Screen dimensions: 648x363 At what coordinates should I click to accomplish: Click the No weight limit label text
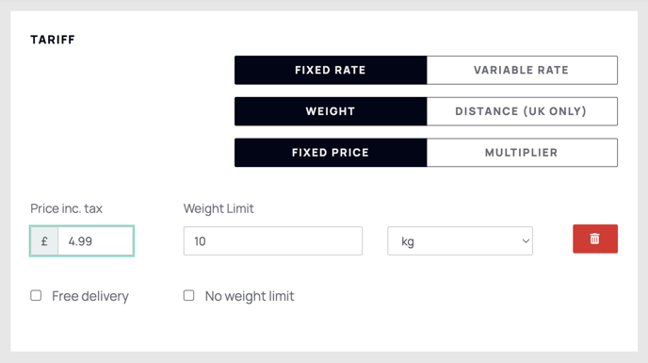pyautogui.click(x=250, y=296)
